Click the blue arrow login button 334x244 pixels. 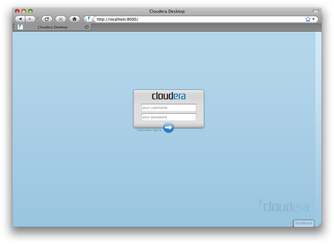pyautogui.click(x=168, y=127)
